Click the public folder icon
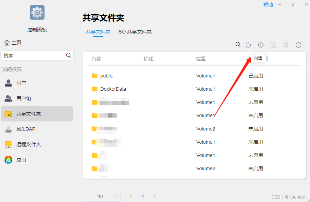The width and height of the screenshot is (310, 202). [x=95, y=76]
